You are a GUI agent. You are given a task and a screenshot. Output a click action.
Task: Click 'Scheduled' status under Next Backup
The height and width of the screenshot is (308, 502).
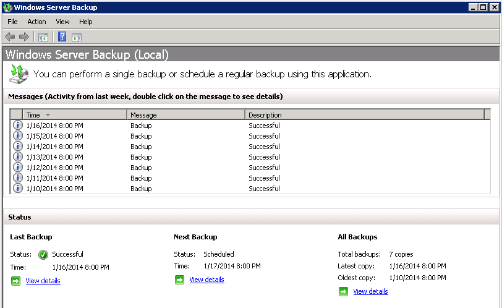coord(219,254)
